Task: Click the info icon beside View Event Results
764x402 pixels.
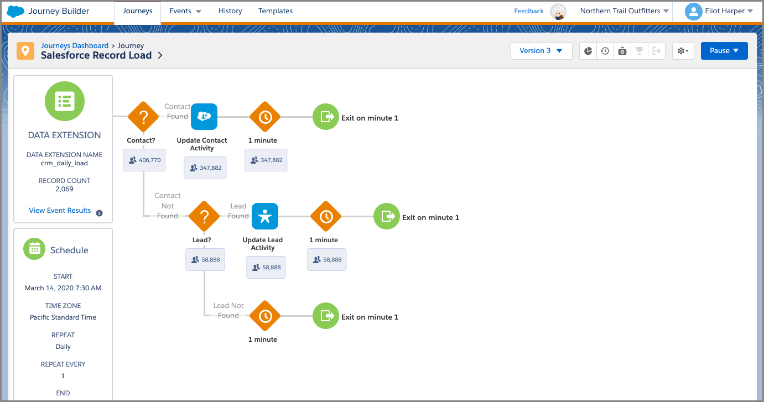Action: point(99,213)
